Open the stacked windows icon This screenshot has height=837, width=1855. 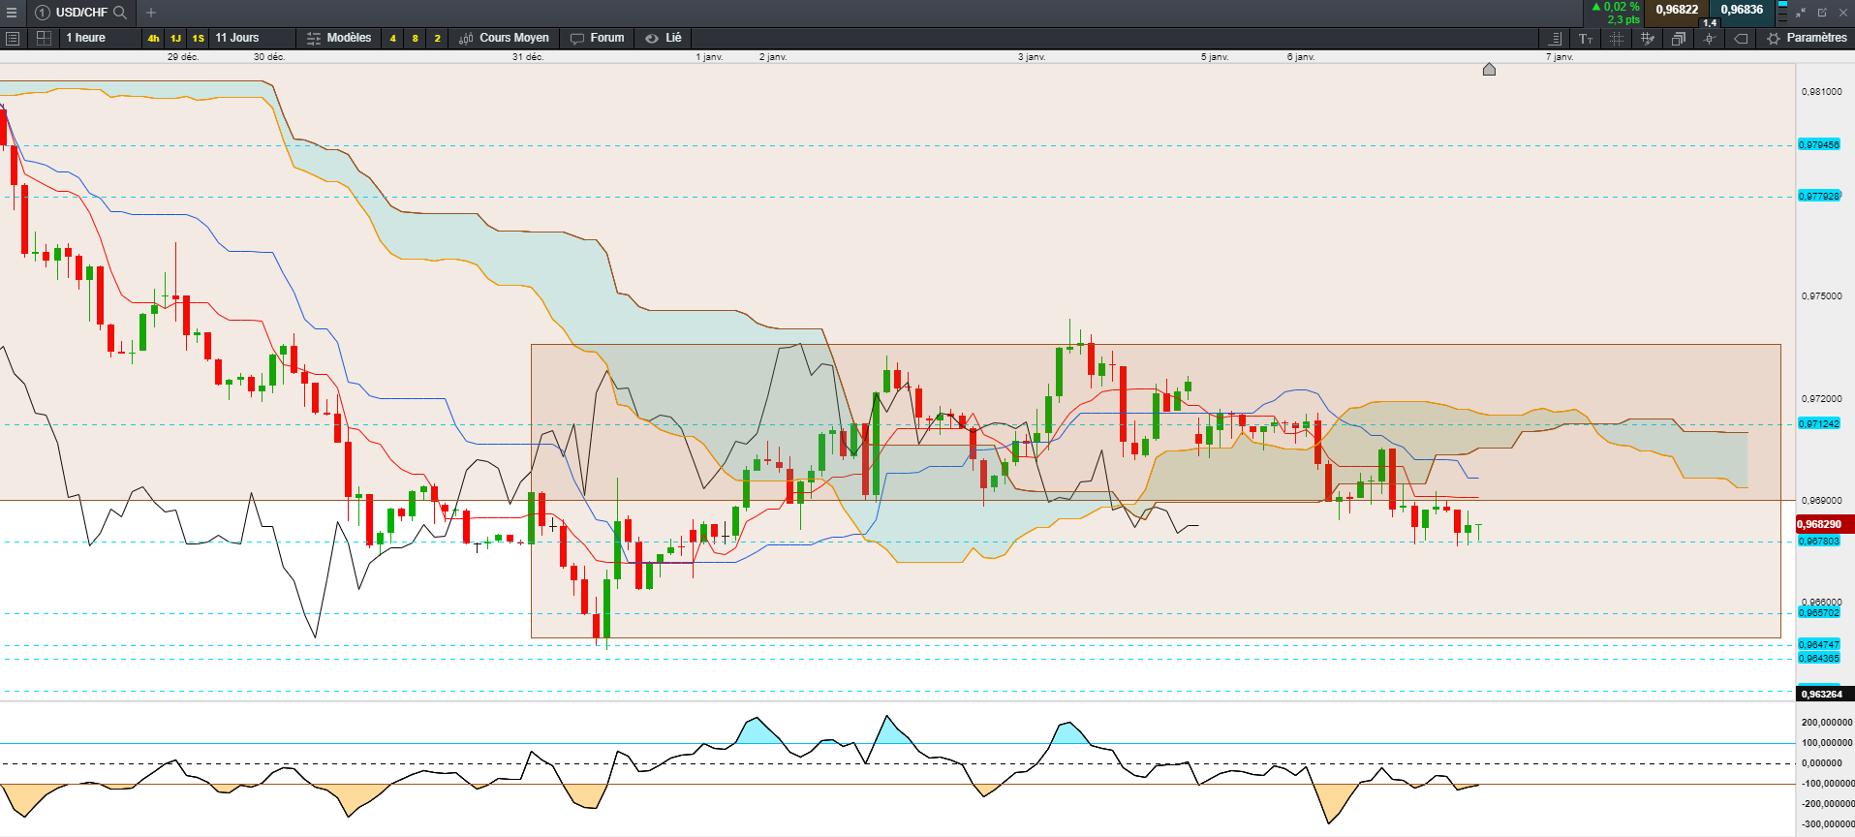tap(1679, 38)
